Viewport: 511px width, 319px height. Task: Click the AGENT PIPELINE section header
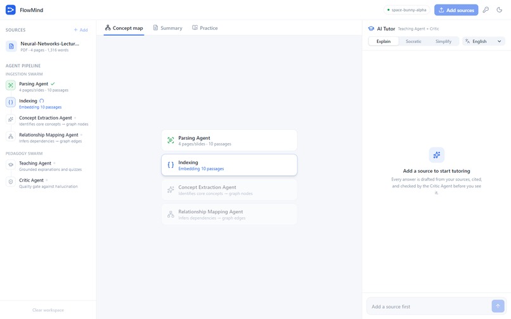23,66
